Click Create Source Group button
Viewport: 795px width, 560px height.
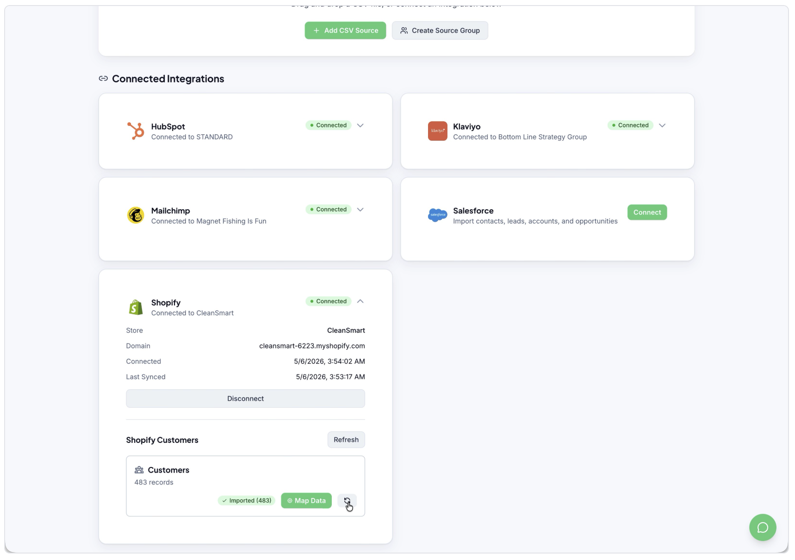click(x=440, y=31)
